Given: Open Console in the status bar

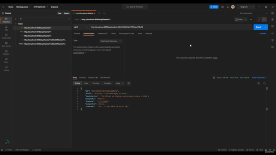Looking at the screenshot, I should 37,150.
